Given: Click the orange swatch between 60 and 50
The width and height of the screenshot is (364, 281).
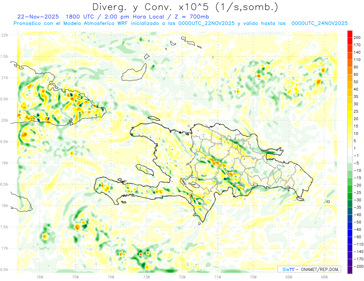Looking at the screenshot, I should point(350,78).
